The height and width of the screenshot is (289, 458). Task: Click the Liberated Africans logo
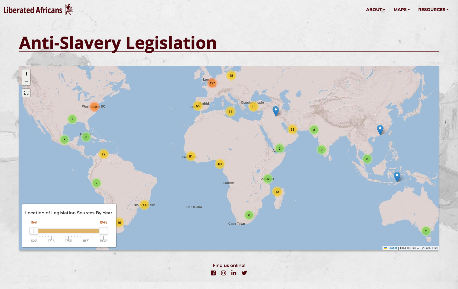click(38, 10)
